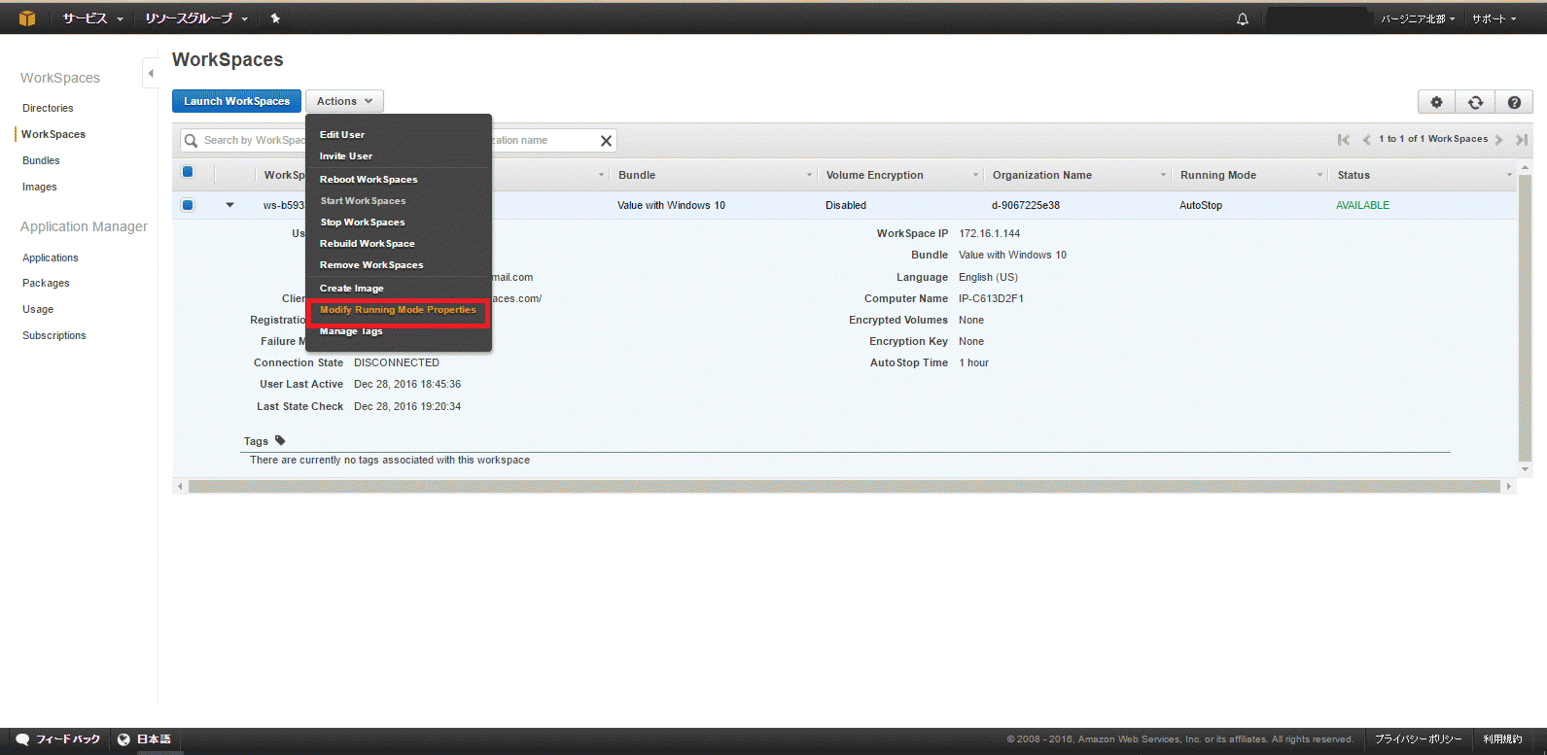Click the WorkSpace IP value 172.16.1.144

point(990,233)
